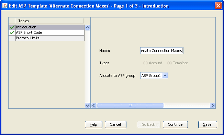Screen dimensions: 224x135
Task: Click the Cancel button
Action: 115,124
